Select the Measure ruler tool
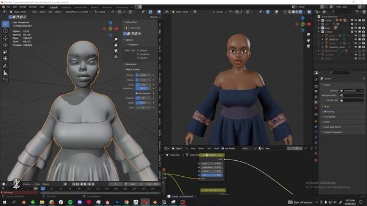This screenshot has height=206, width=367. [x=5, y=73]
